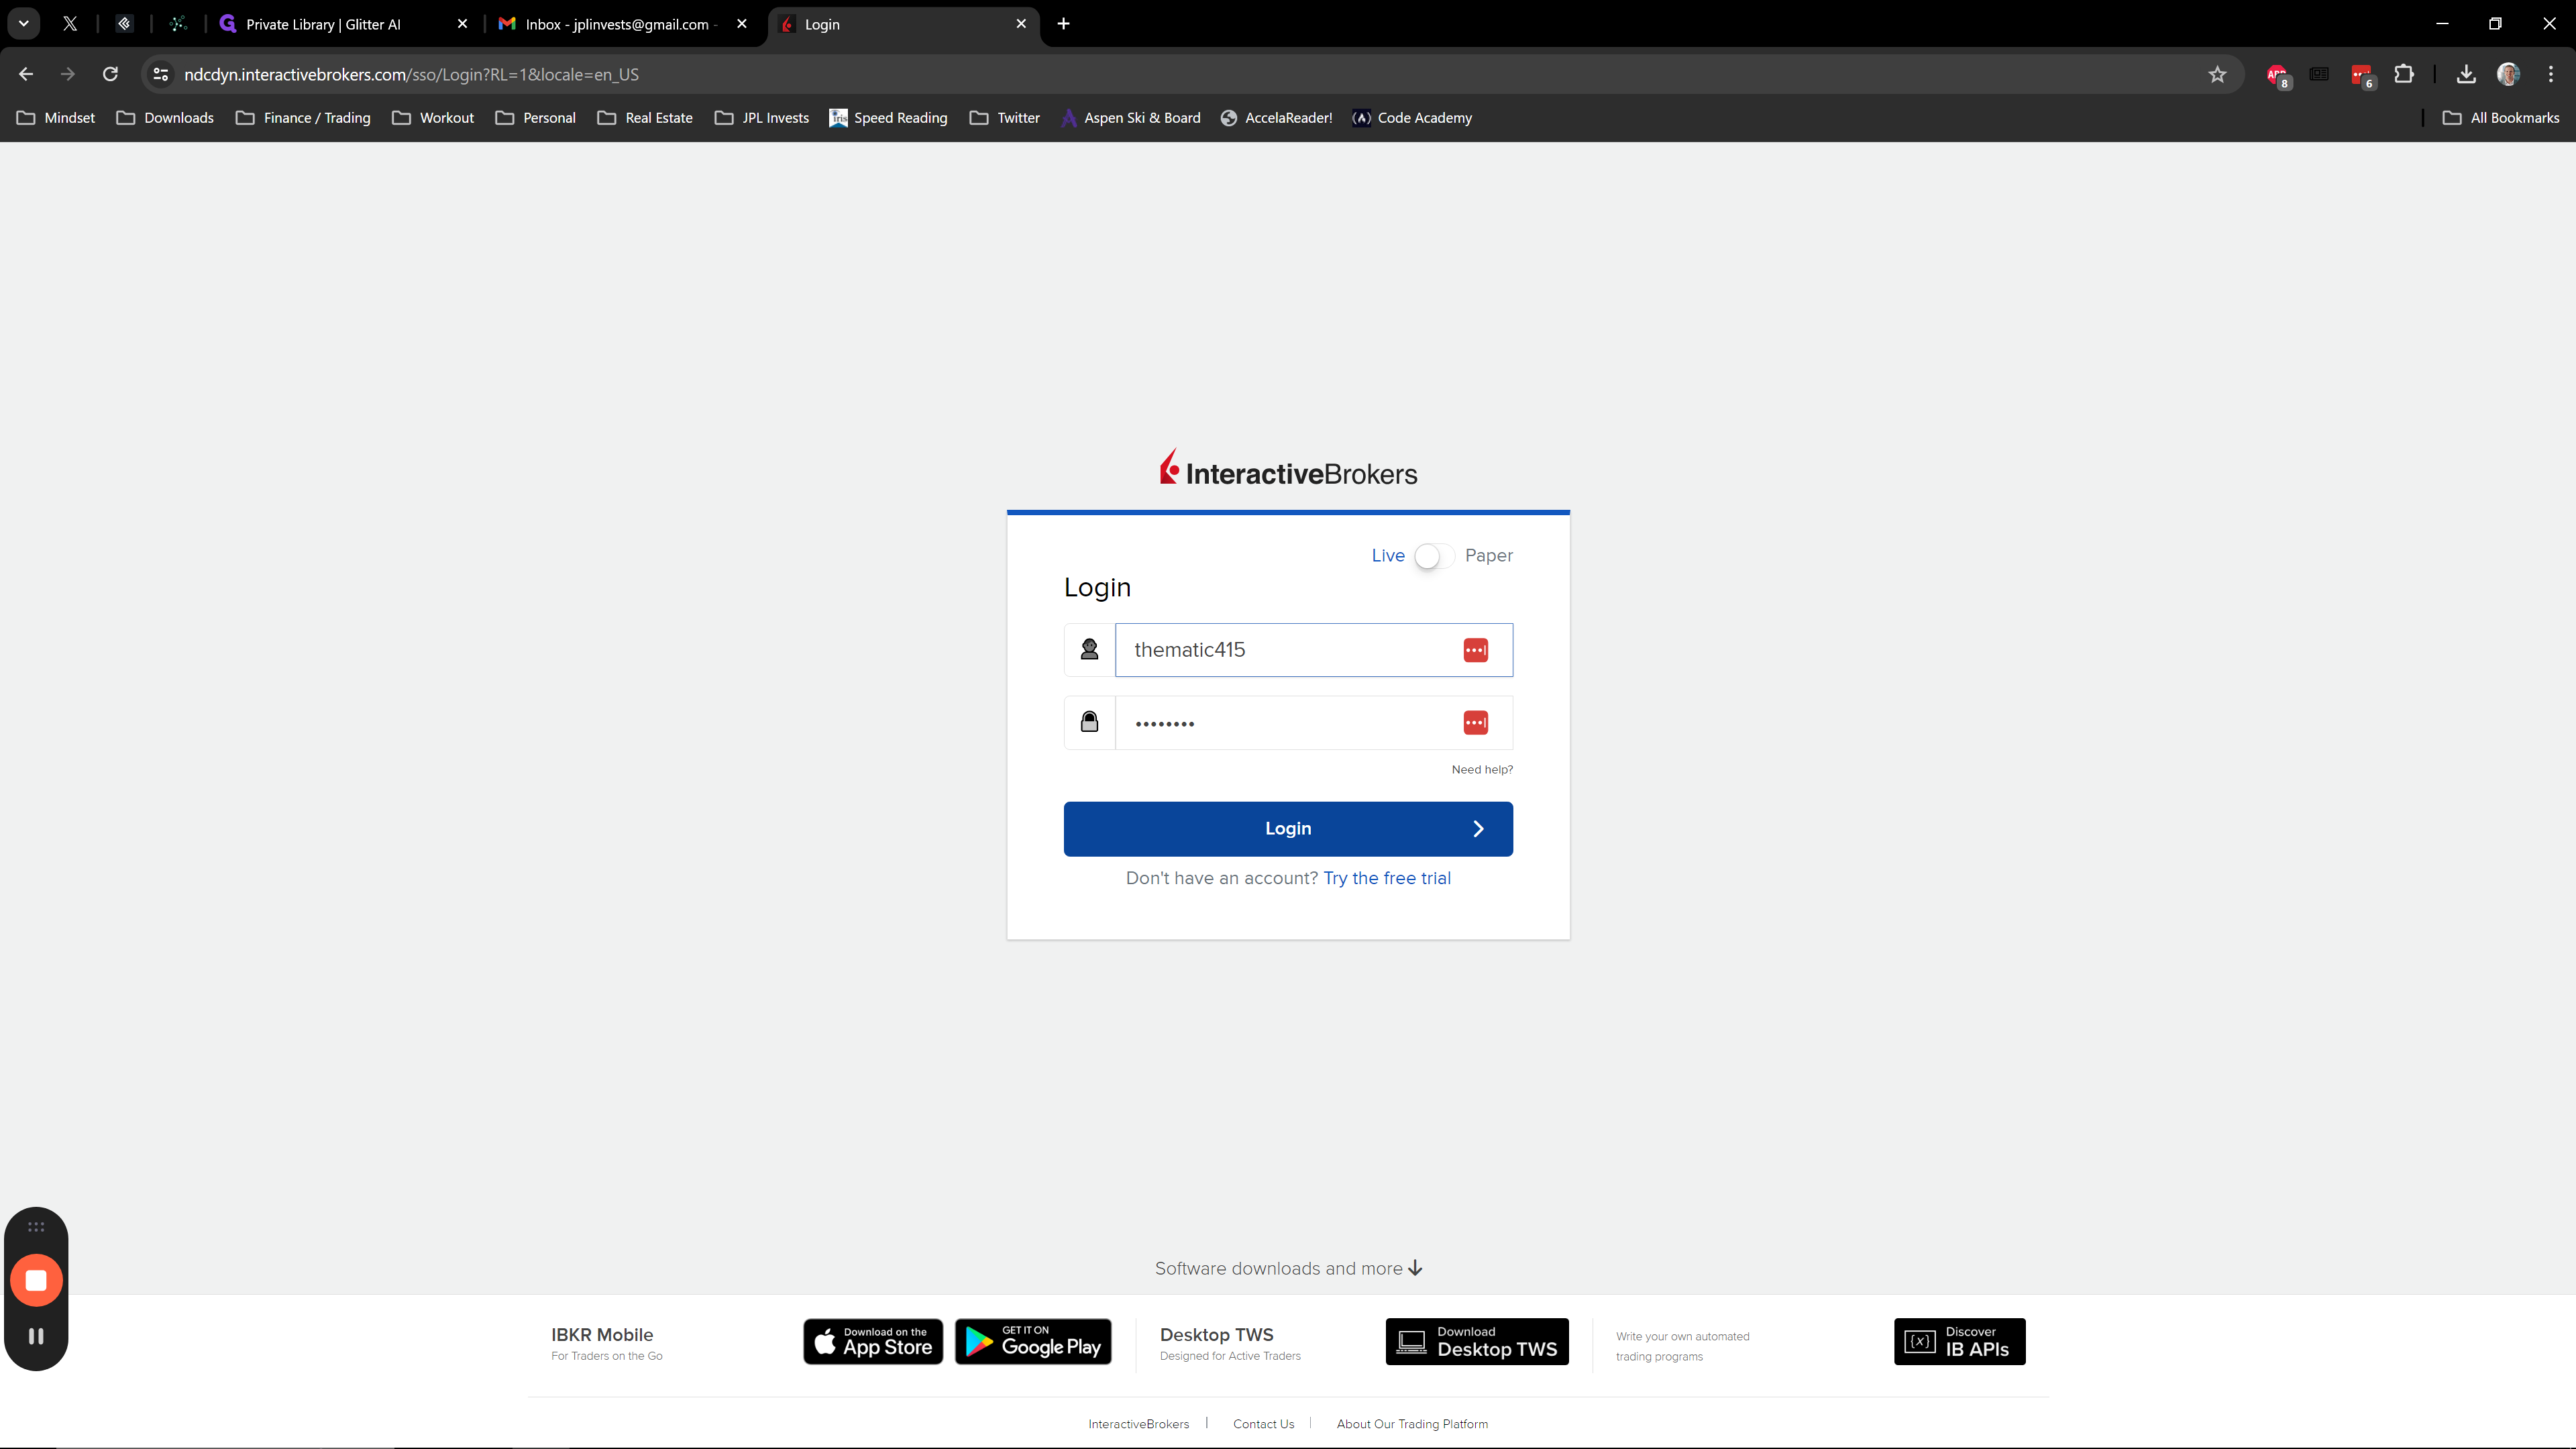2576x1449 pixels.
Task: Open the third pinned tab with green icon
Action: 178,24
